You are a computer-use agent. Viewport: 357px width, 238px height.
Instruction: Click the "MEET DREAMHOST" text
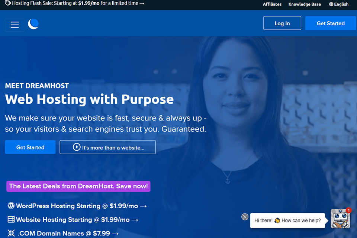coord(37,86)
